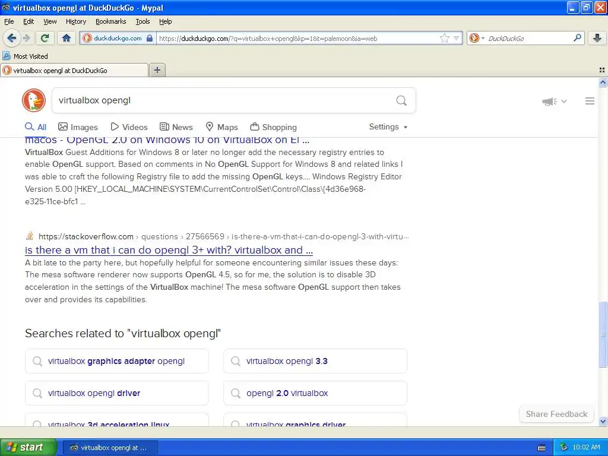Switch to Shopping results
The image size is (608, 456).
click(273, 127)
